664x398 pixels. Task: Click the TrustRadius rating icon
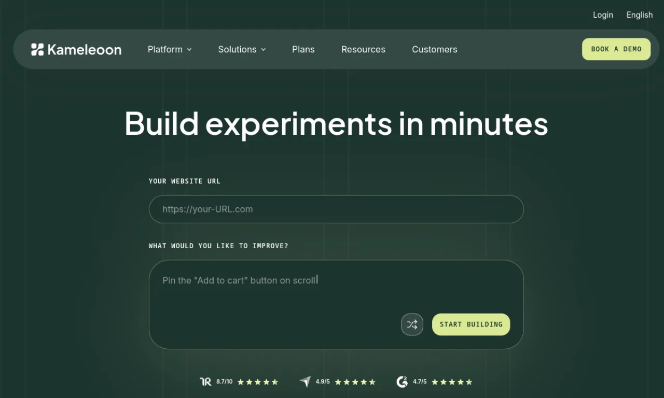coord(205,382)
